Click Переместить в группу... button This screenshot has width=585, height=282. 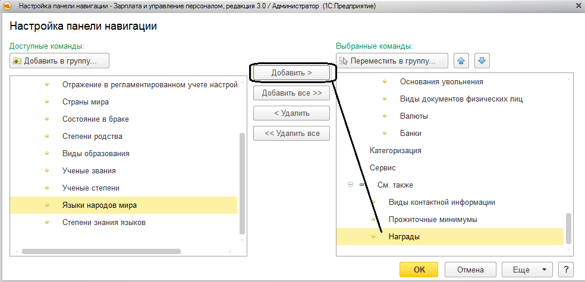pyautogui.click(x=392, y=61)
